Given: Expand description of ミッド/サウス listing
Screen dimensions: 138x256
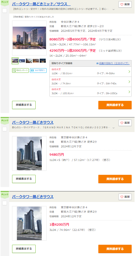Looking at the screenshot, I should [114, 9].
